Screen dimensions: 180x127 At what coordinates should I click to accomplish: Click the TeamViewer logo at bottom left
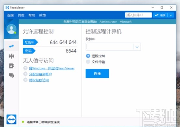[11, 119]
